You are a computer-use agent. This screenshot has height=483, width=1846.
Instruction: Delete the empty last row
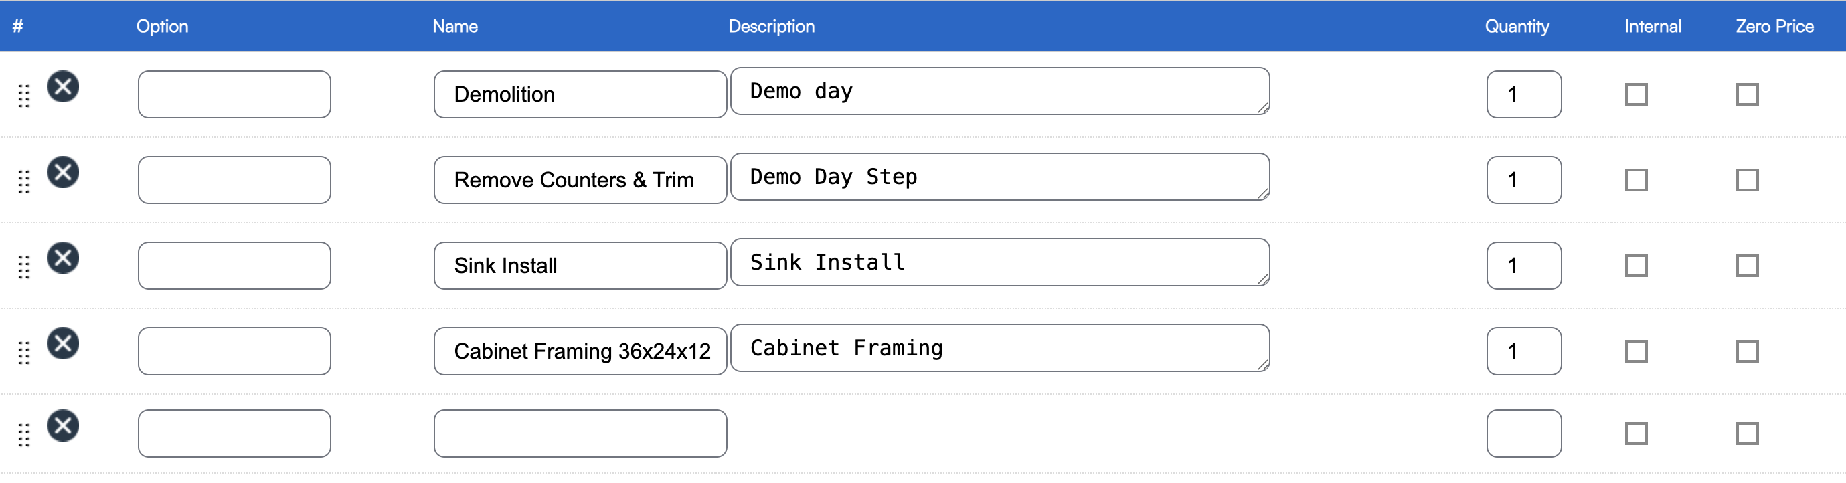point(63,425)
